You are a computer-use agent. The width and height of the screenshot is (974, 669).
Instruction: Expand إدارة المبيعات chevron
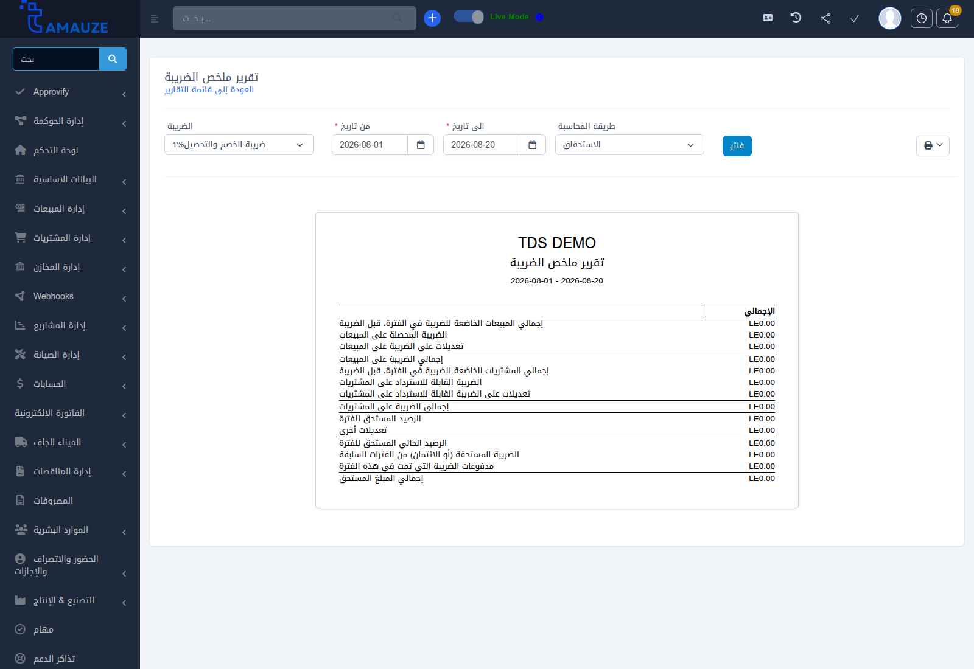[124, 211]
